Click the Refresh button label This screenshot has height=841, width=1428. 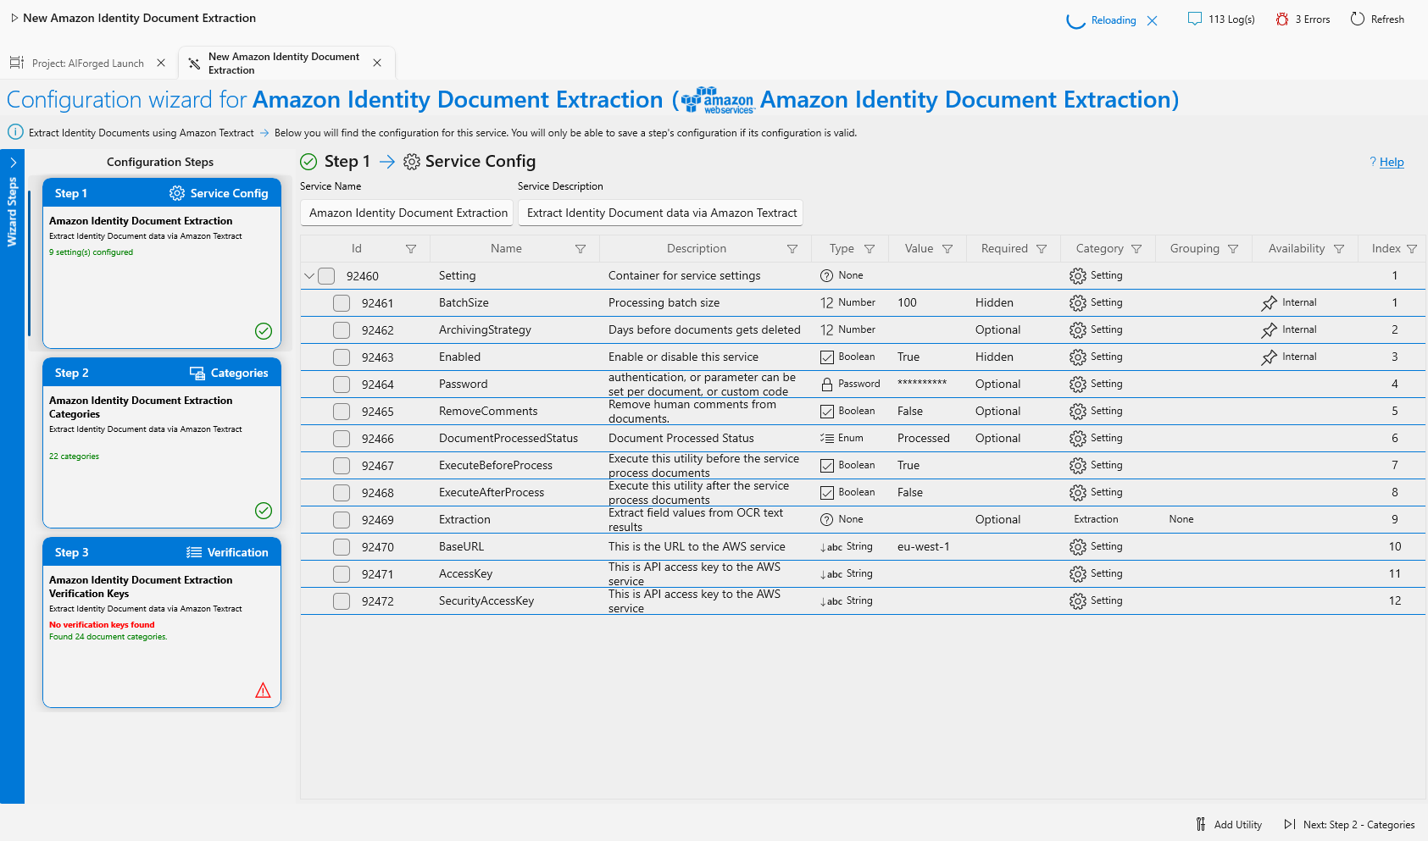click(1387, 19)
